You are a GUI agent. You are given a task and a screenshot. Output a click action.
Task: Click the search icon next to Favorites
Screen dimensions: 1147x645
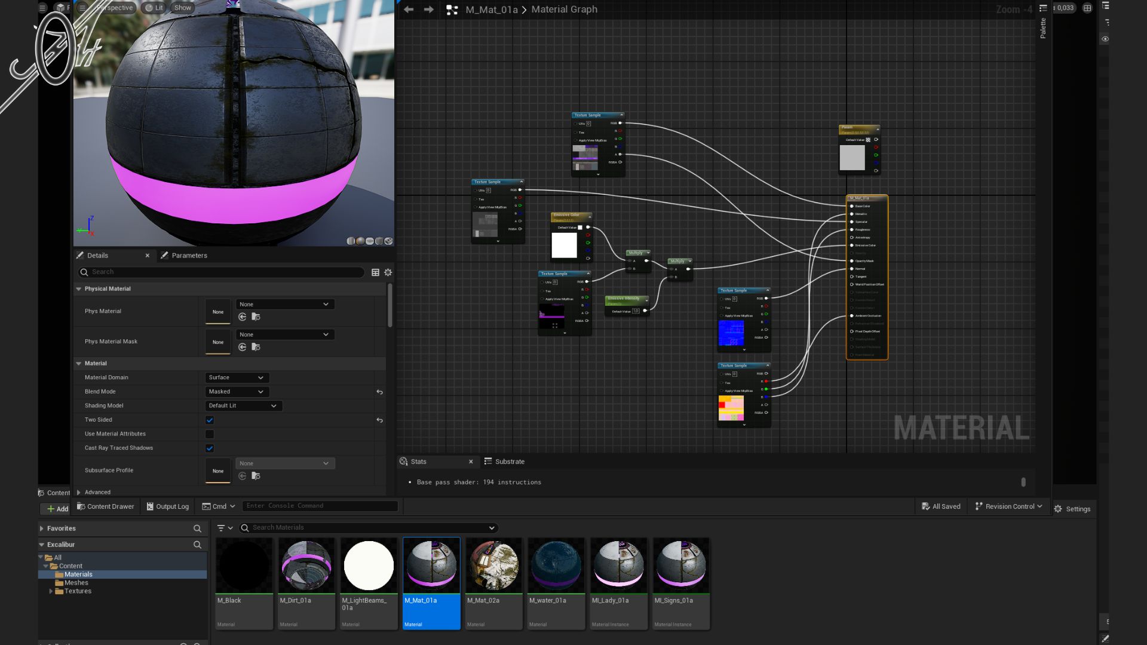click(197, 529)
